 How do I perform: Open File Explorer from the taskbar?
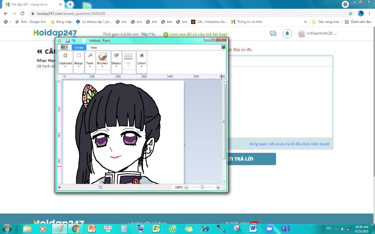pyautogui.click(x=27, y=229)
